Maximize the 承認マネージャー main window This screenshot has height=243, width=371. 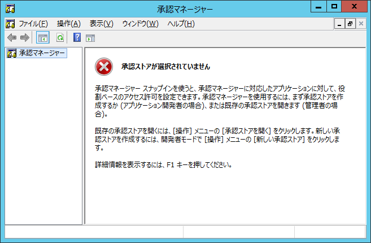point(334,6)
